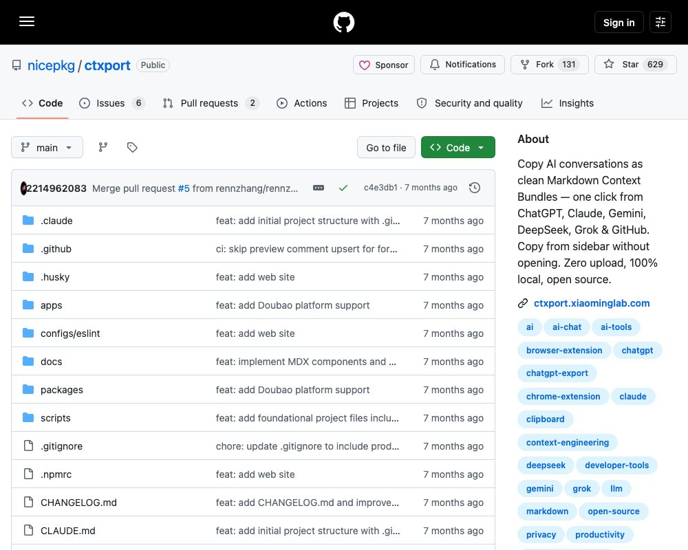Click the .npmrc file icon
The height and width of the screenshot is (550, 688).
pos(28,474)
